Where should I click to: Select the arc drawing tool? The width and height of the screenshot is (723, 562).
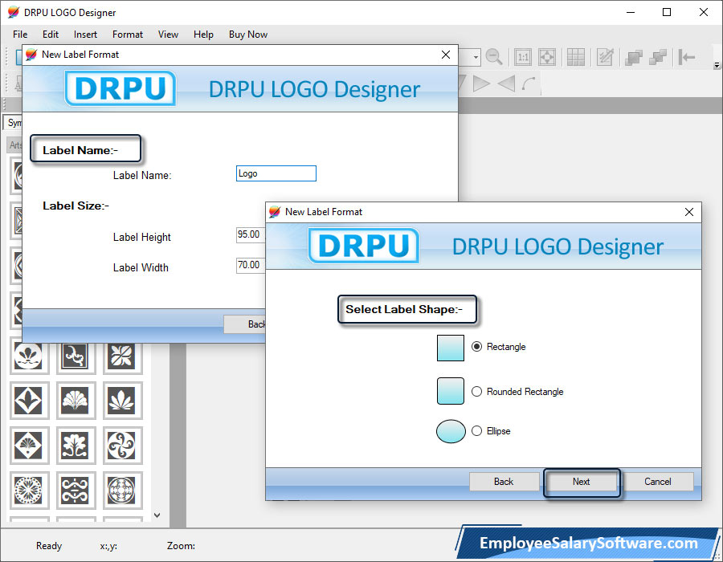(529, 83)
